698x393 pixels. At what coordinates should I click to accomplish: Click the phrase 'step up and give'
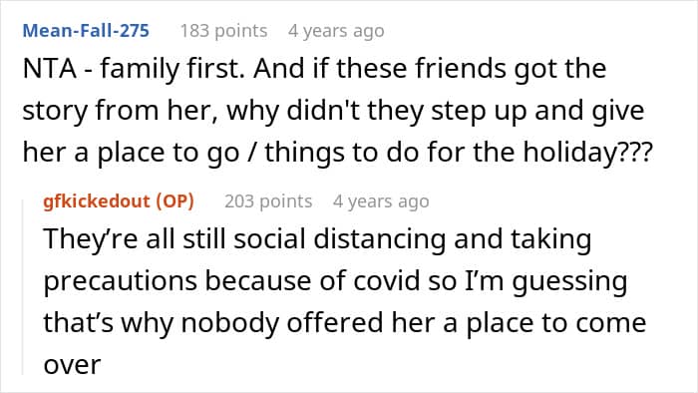tap(537, 112)
